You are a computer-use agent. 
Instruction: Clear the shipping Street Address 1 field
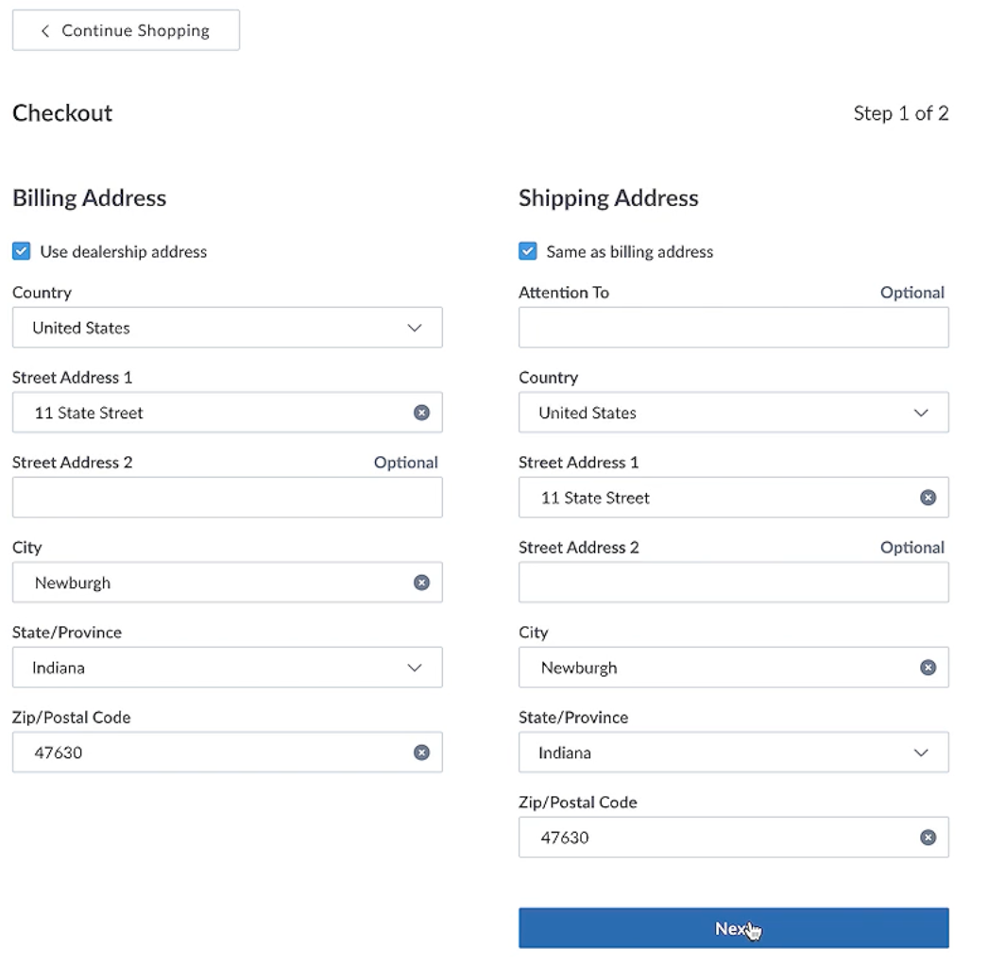click(928, 497)
